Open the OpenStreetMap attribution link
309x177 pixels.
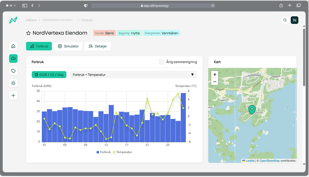[269, 161]
